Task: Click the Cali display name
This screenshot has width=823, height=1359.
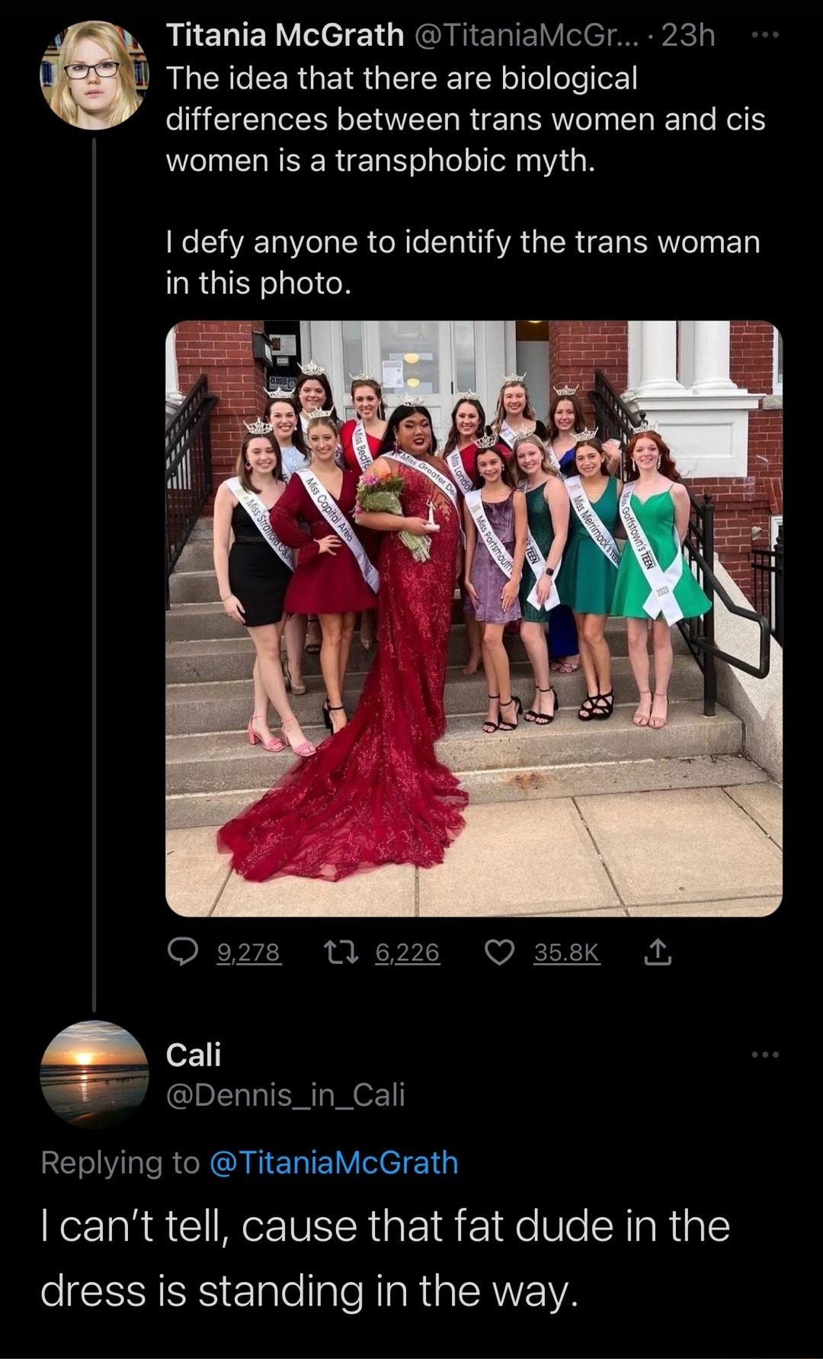Action: point(194,1055)
